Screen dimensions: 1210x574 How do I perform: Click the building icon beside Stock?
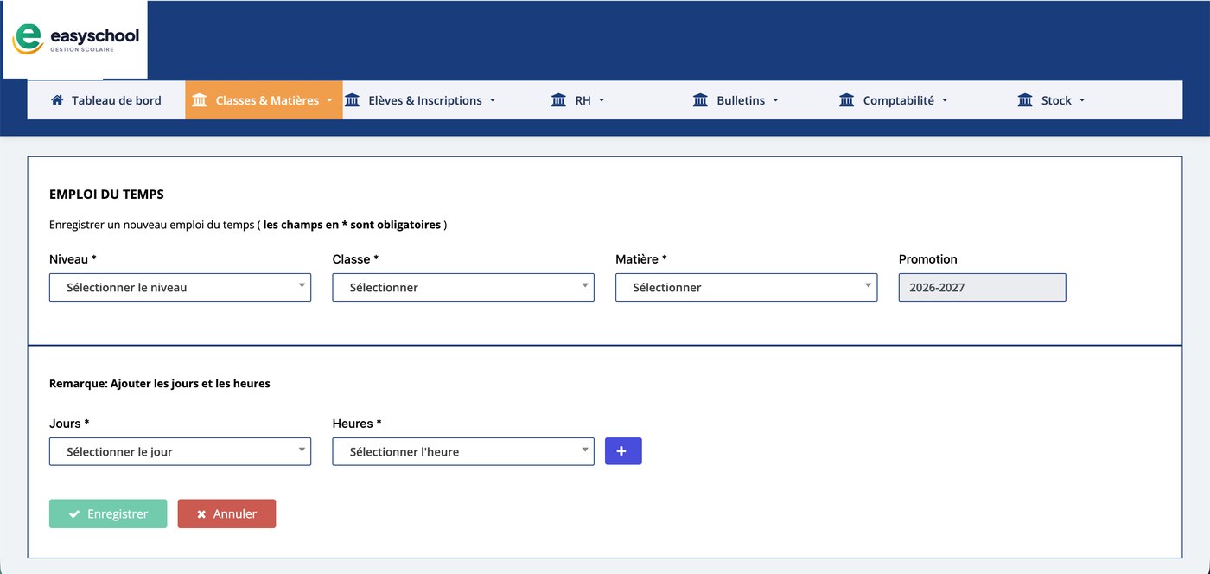1025,100
